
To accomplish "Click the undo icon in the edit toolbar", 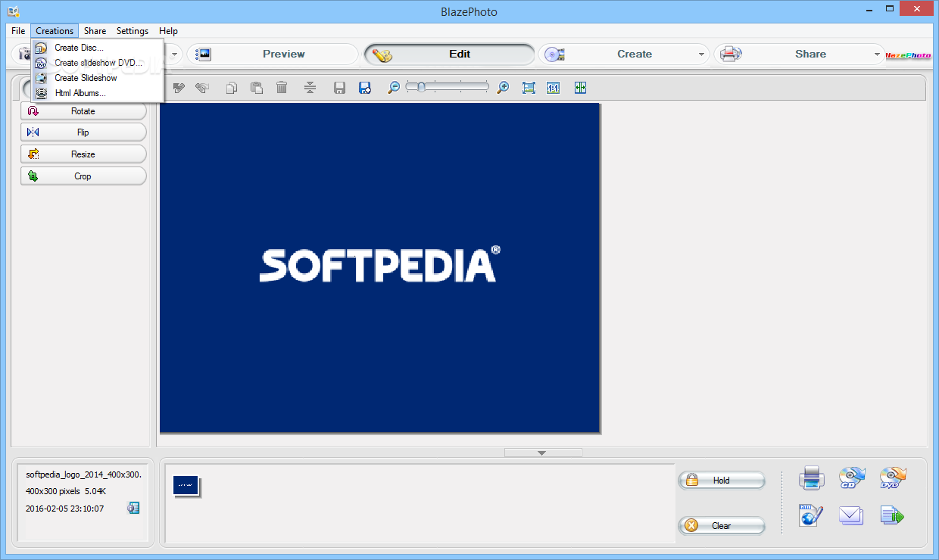I will click(x=179, y=88).
